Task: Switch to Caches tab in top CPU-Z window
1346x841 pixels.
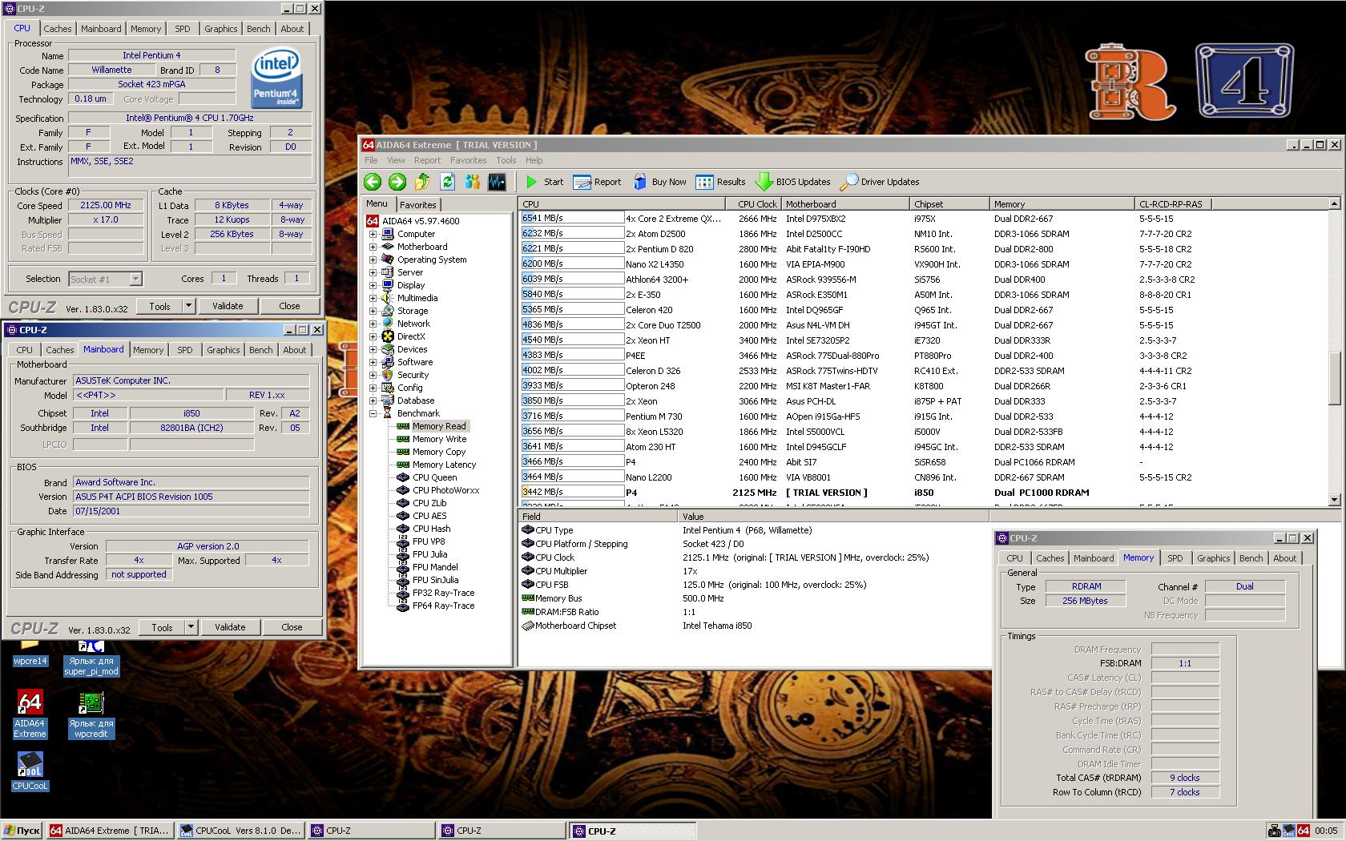Action: 57,29
